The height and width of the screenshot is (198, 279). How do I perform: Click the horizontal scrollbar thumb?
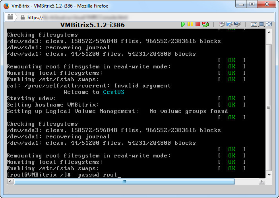[x=124, y=182]
